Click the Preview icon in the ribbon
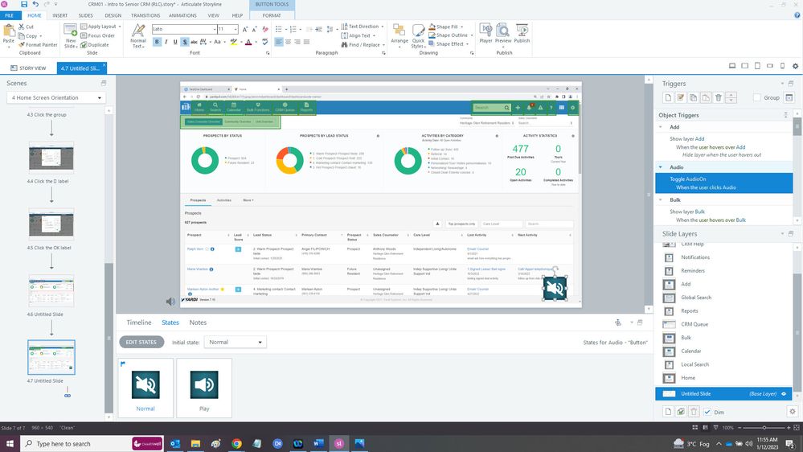 tap(503, 32)
